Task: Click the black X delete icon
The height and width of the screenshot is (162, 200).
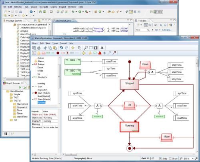Action: point(102,48)
